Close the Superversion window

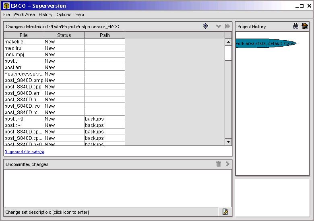pos(310,6)
